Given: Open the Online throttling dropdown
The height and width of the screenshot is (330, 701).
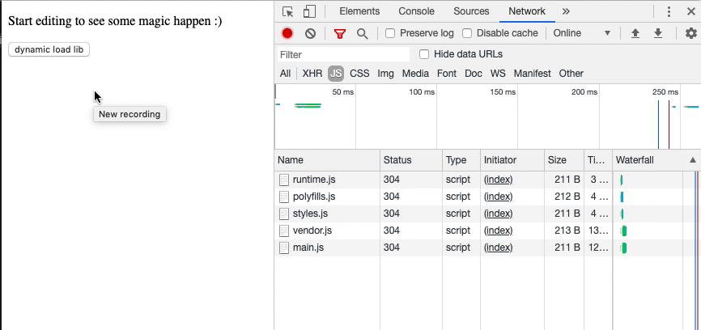Looking at the screenshot, I should click(581, 33).
